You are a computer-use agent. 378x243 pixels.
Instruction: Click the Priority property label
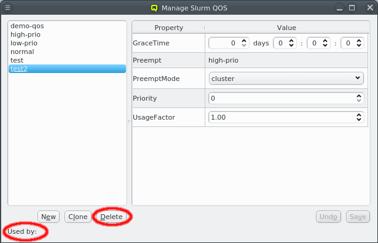(x=144, y=98)
